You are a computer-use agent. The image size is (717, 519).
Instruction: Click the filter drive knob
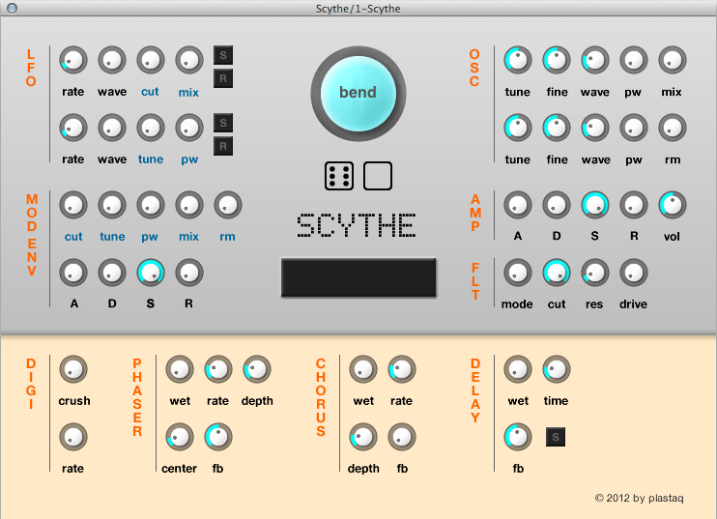[x=634, y=273]
